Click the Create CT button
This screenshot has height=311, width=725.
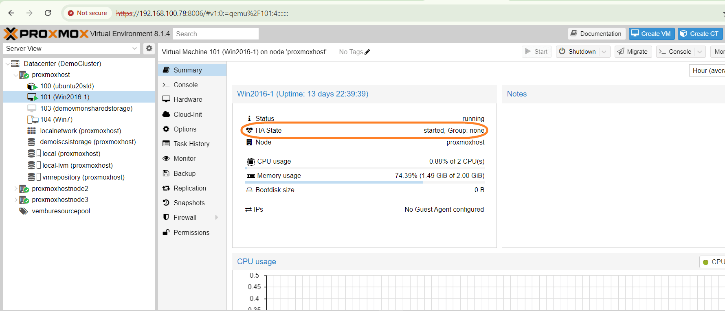700,34
